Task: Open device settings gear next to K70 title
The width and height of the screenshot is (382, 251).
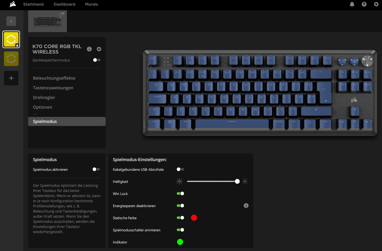Action: pos(99,49)
